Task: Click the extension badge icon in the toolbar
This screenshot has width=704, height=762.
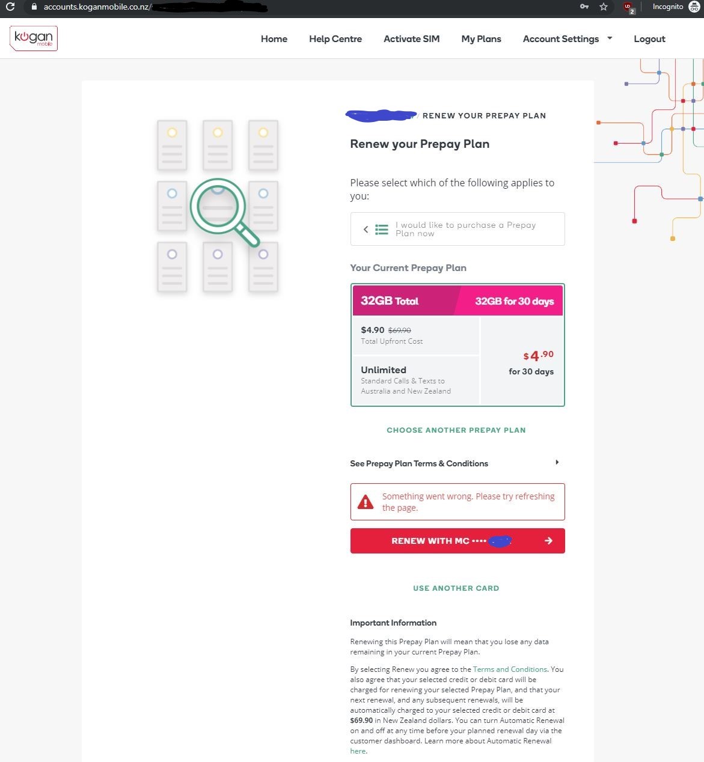Action: pyautogui.click(x=628, y=7)
